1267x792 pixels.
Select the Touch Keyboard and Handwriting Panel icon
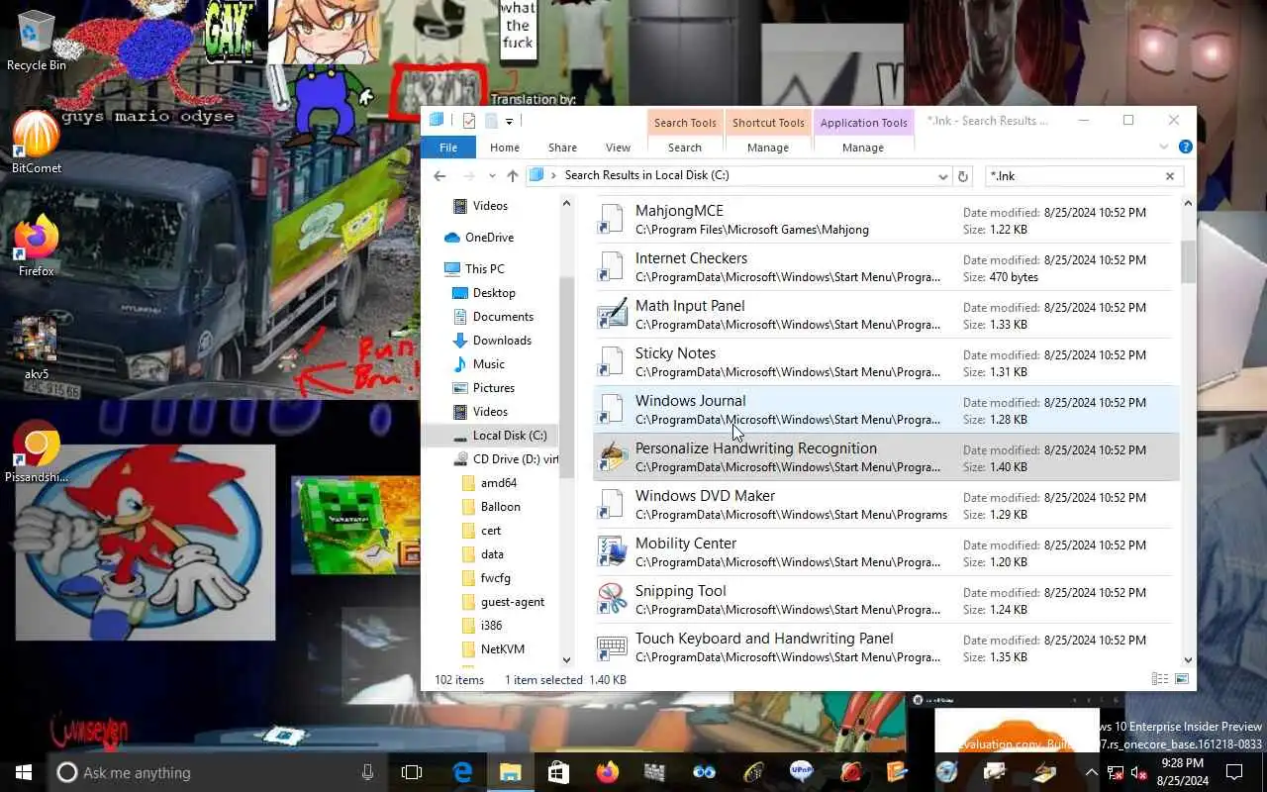[x=613, y=647]
